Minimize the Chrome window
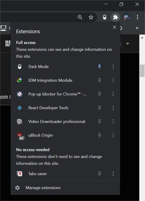The image size is (145, 201). (x=106, y=4)
